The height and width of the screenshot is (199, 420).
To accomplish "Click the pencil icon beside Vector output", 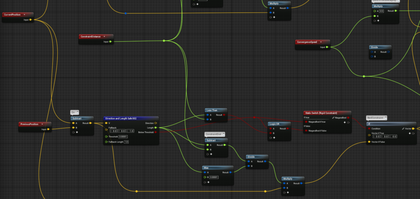I will 403,128.
